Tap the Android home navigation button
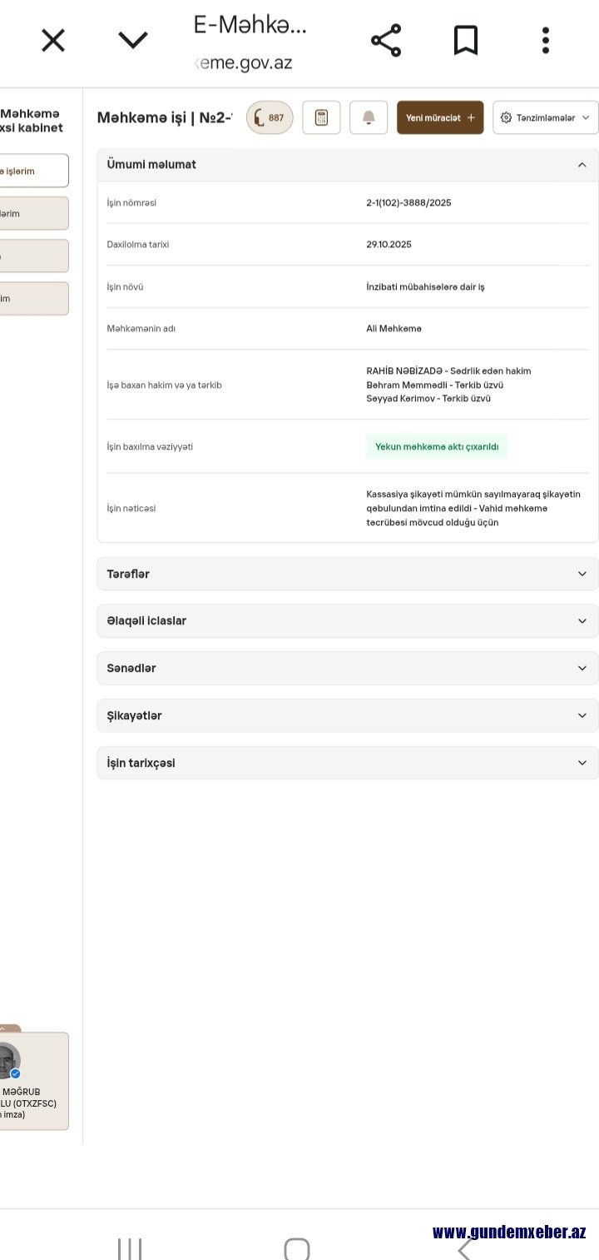Screen dimensions: 599x1260 pos(297,1249)
